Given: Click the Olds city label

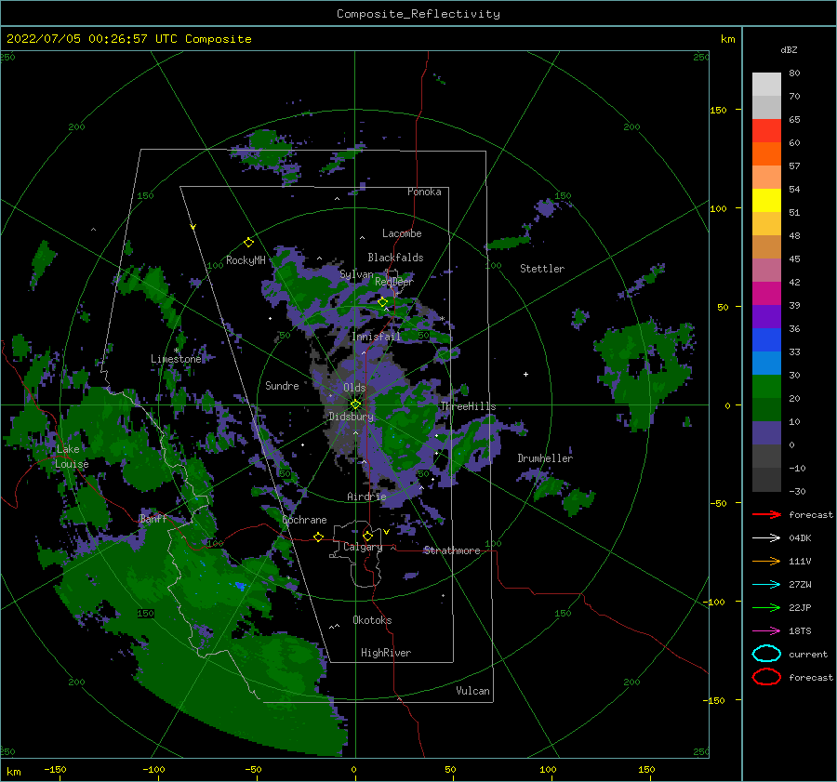Looking at the screenshot, I should (x=354, y=388).
